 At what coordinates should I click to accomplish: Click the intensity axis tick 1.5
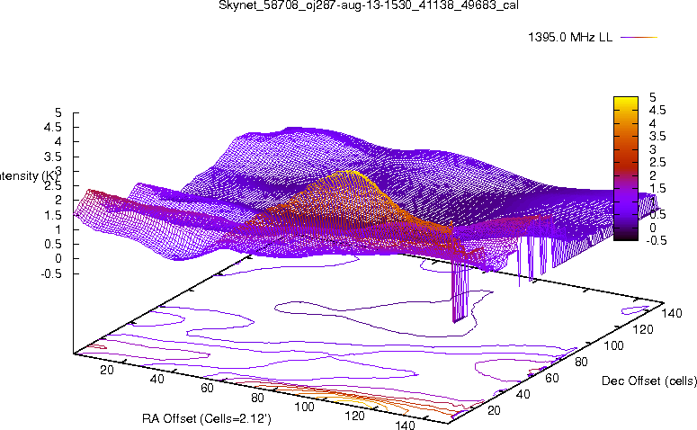pyautogui.click(x=52, y=215)
